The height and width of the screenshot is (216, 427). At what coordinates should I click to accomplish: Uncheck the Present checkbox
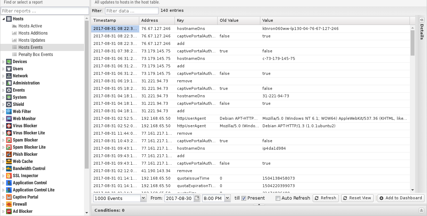click(x=244, y=198)
